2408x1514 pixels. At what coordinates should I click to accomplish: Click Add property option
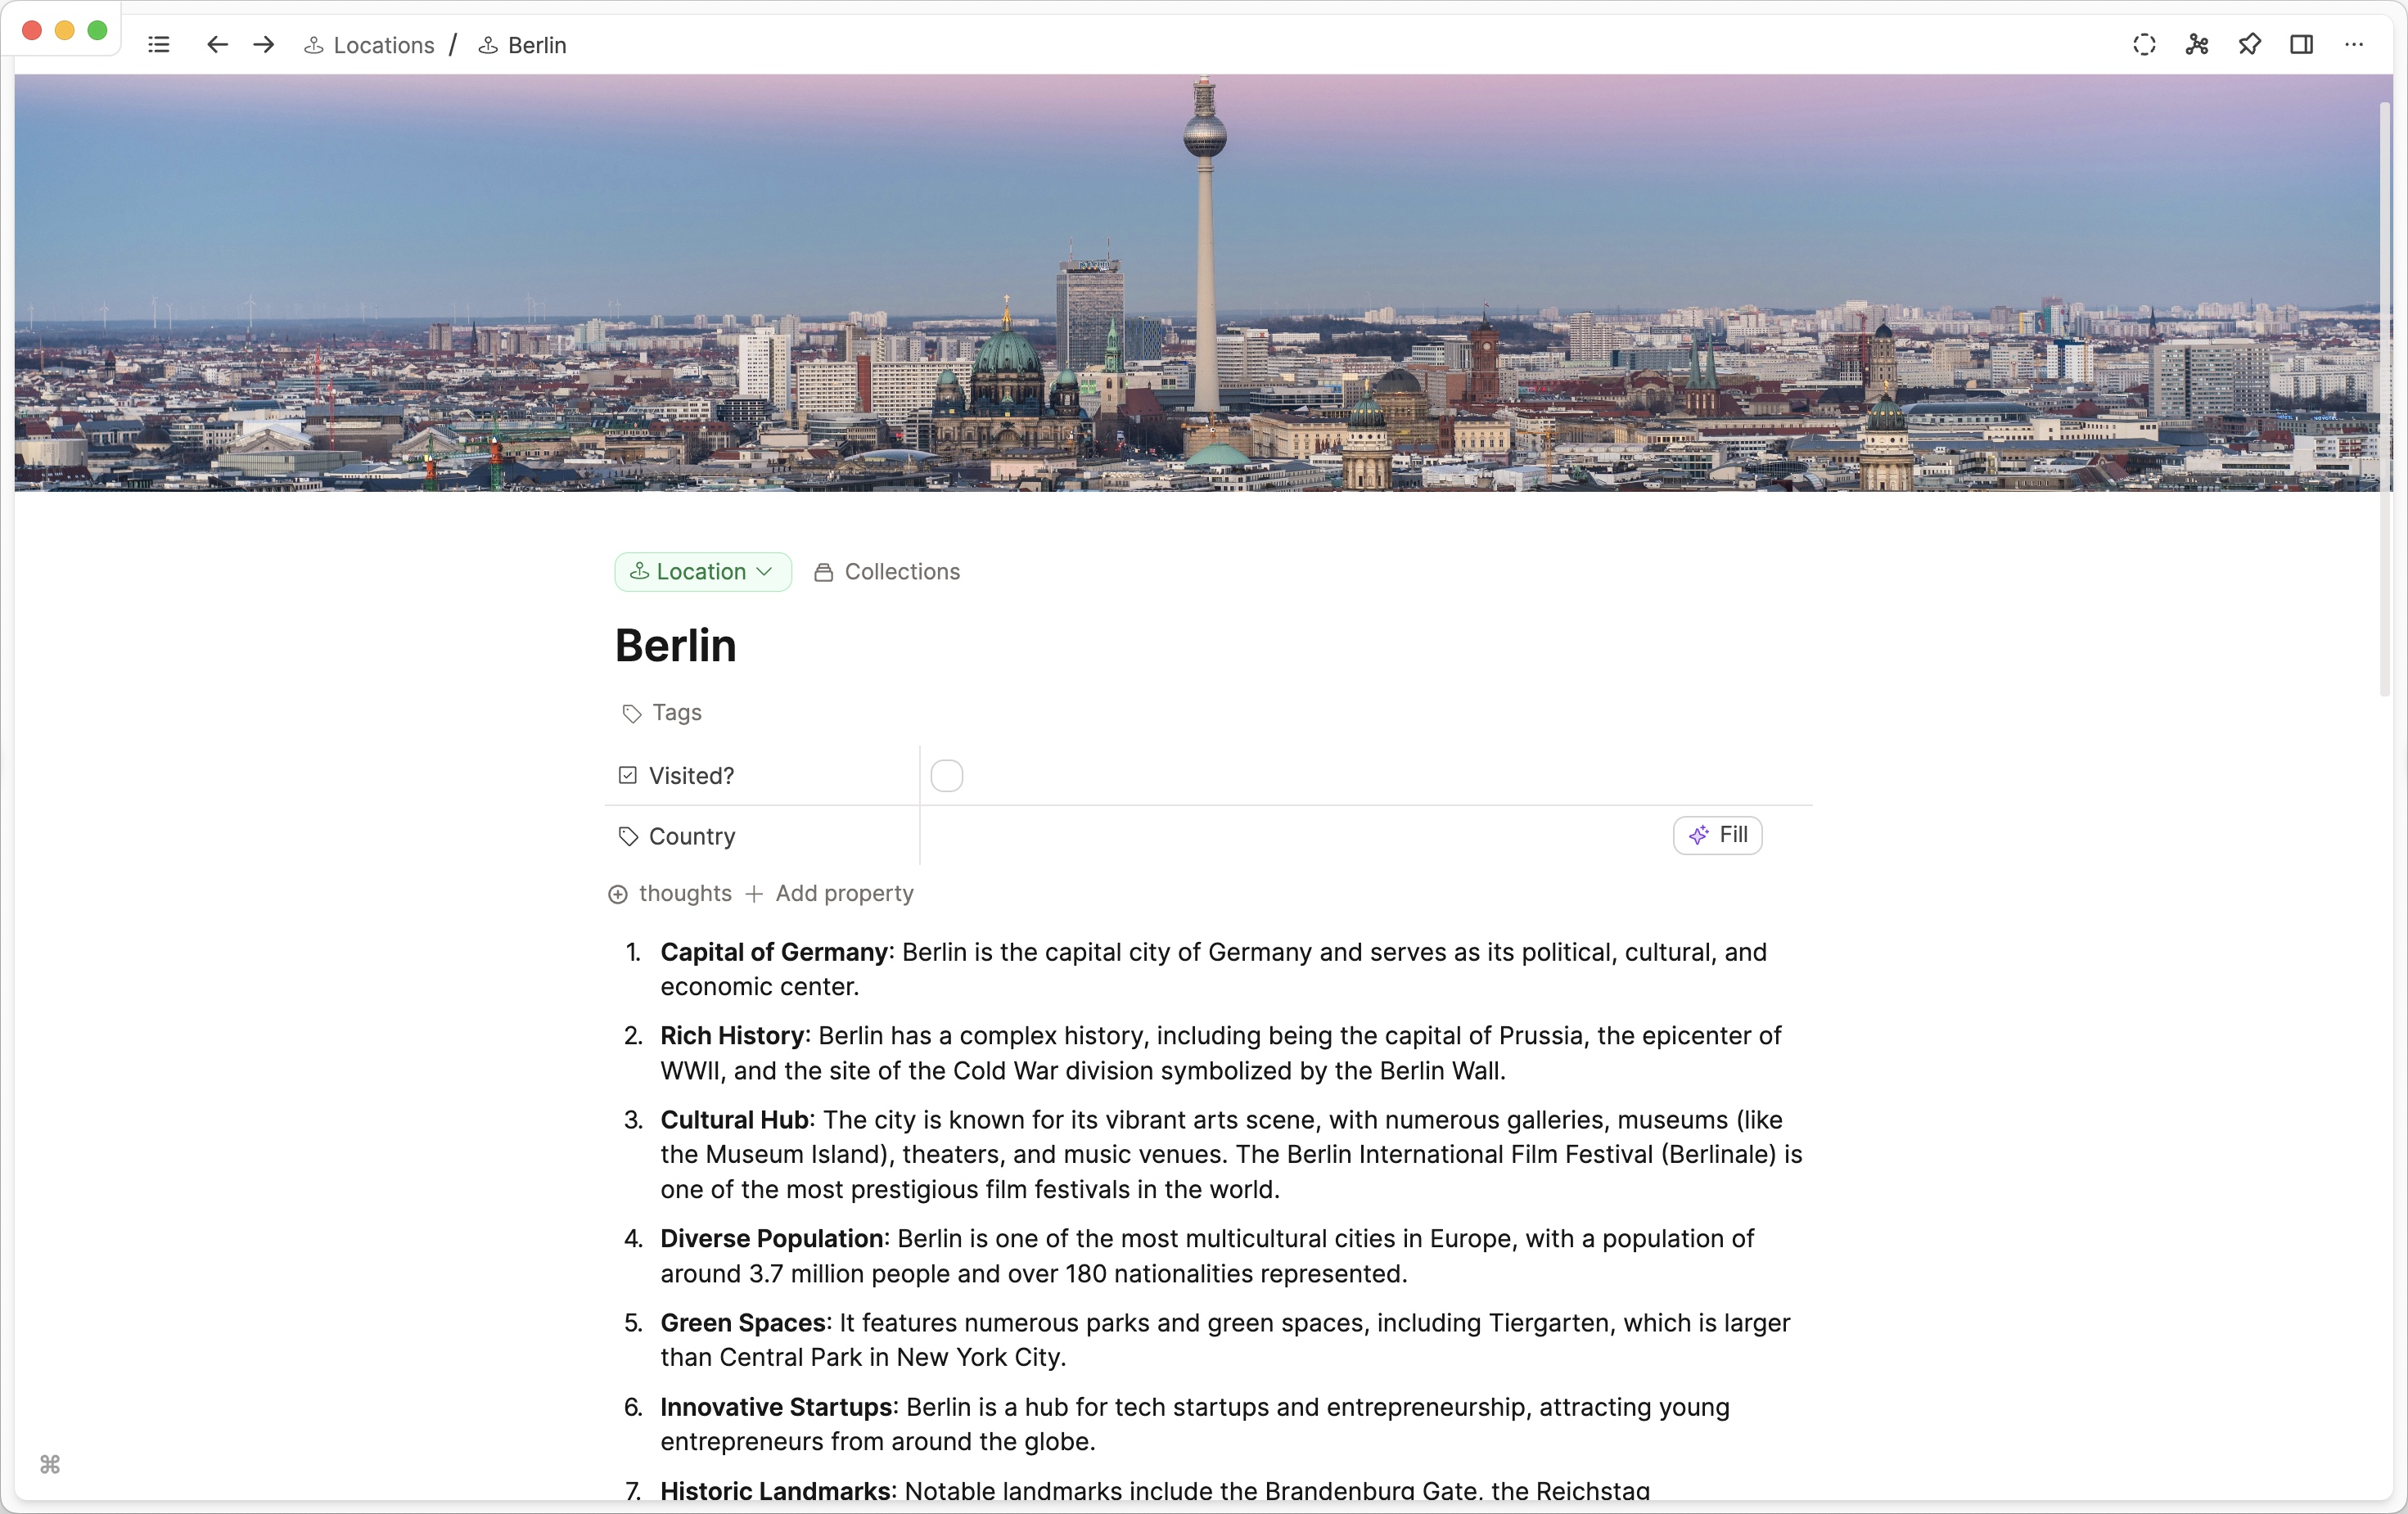(832, 893)
